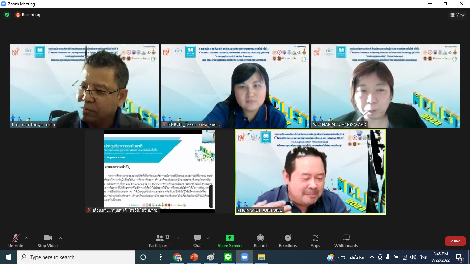Unmute the microphone

click(15, 238)
